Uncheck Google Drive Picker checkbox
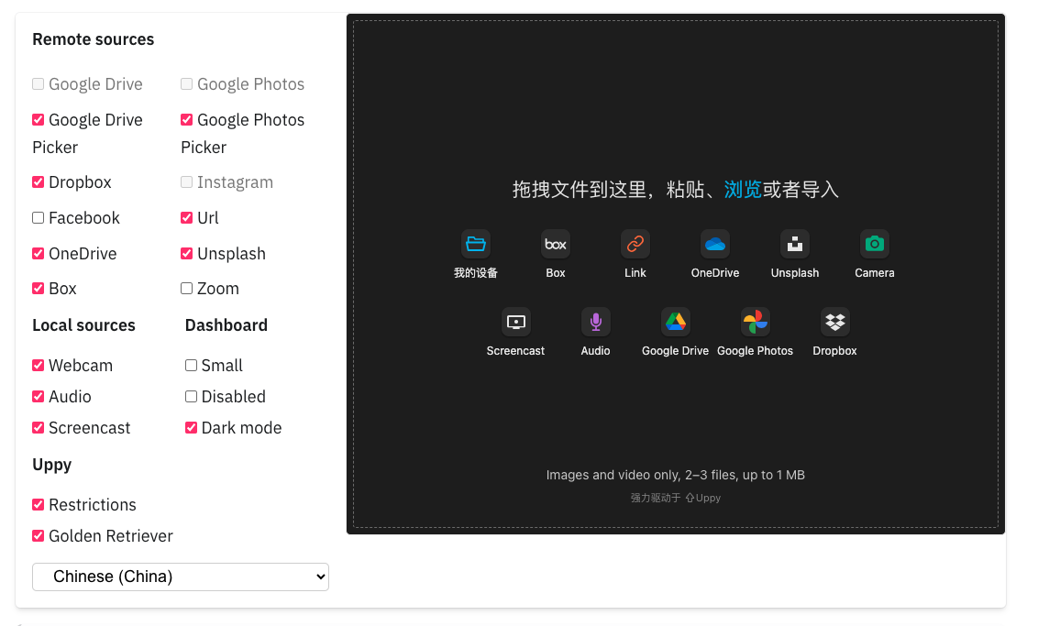Viewport: 1049px width, 626px height. 39,120
